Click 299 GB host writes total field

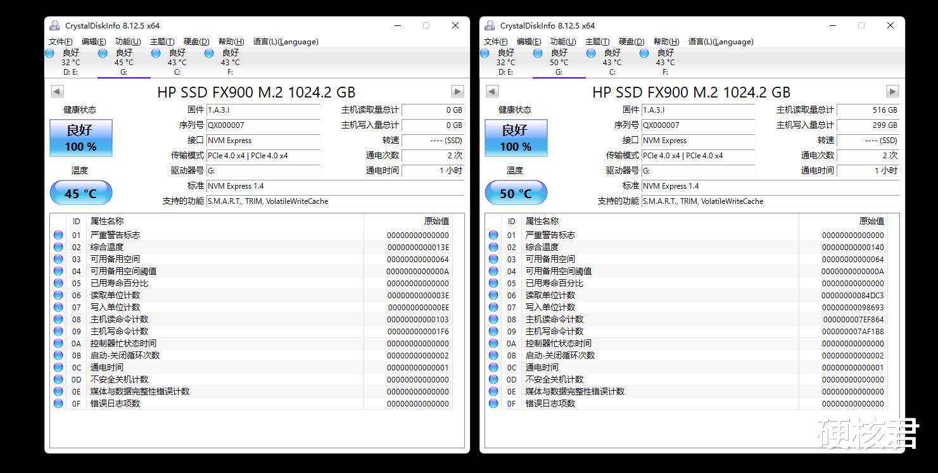point(868,125)
